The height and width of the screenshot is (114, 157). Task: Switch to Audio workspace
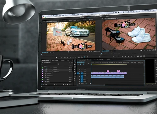(x=107, y=16)
